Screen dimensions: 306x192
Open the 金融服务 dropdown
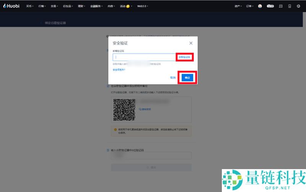(96, 6)
